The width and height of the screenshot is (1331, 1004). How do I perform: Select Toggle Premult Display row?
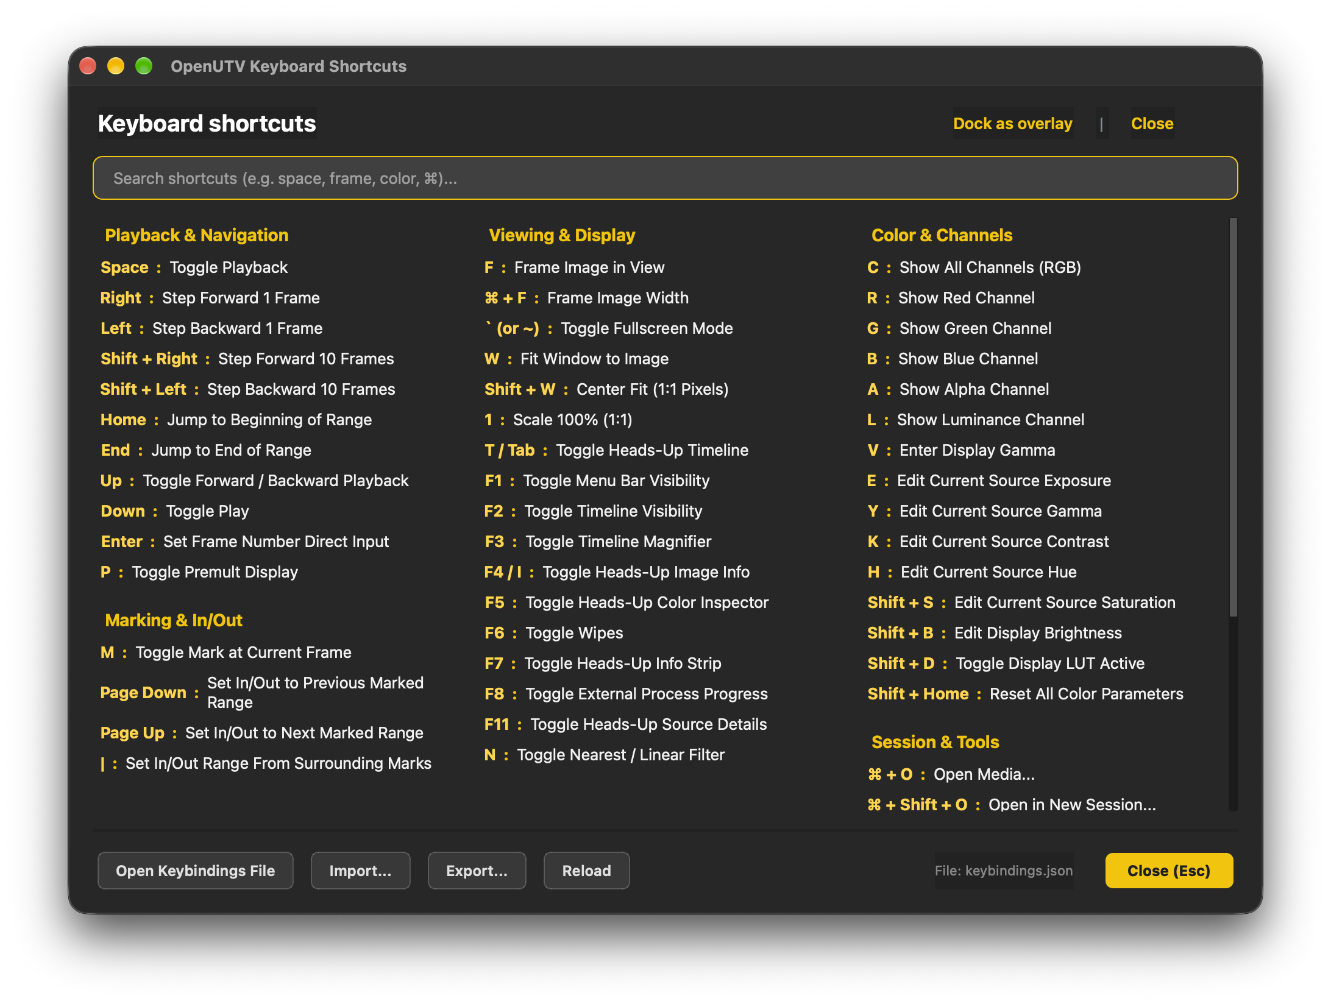(x=199, y=572)
